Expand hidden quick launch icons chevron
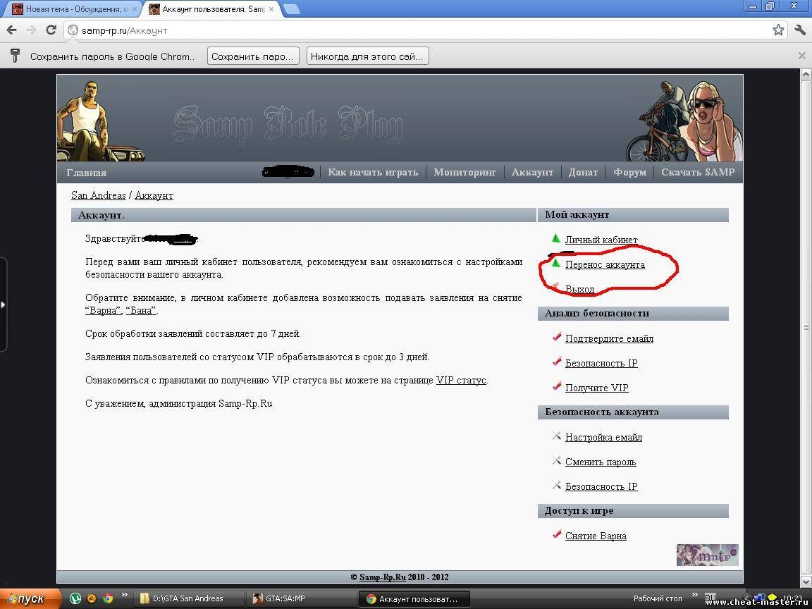This screenshot has width=812, height=609. click(124, 595)
